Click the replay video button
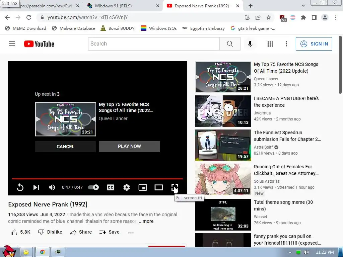This screenshot has width=343, height=257. pyautogui.click(x=20, y=187)
